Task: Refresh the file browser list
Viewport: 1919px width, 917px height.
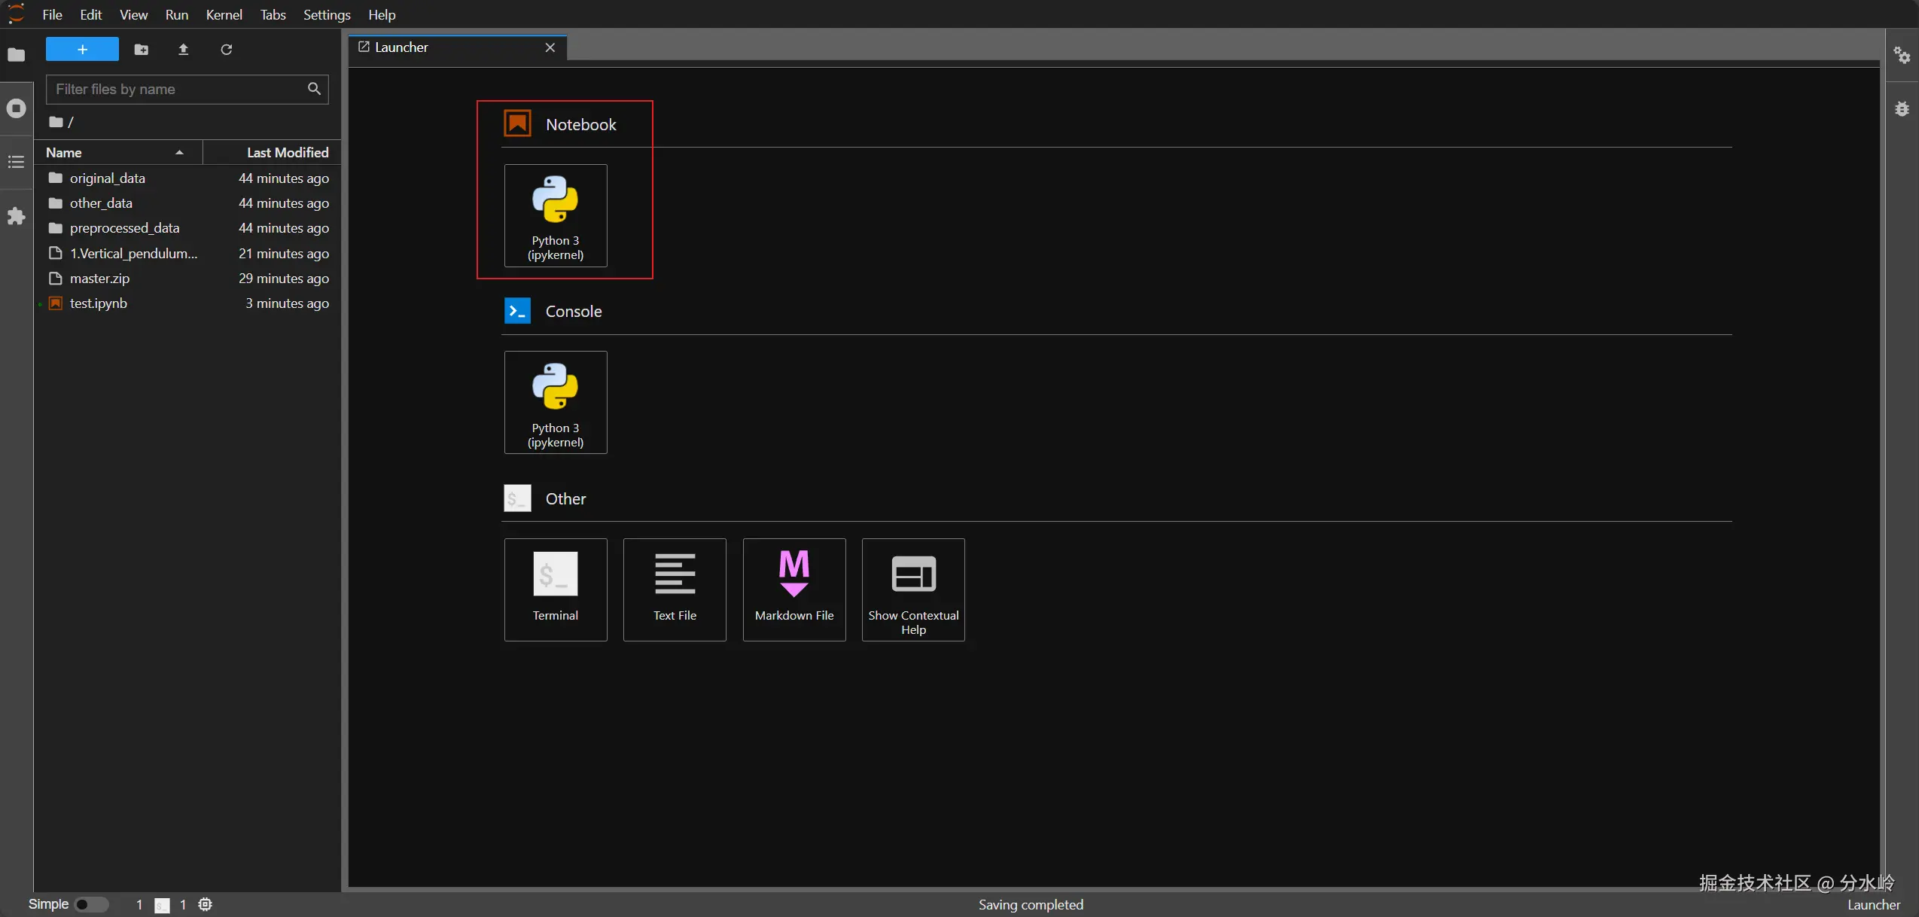Action: (x=226, y=50)
